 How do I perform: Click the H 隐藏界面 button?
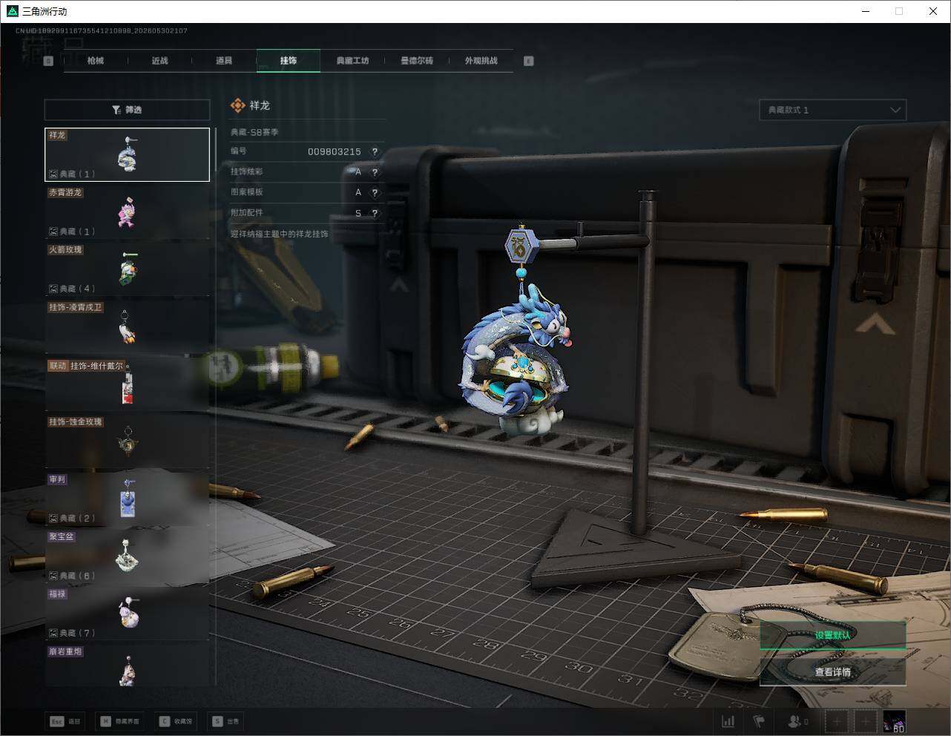[x=120, y=721]
